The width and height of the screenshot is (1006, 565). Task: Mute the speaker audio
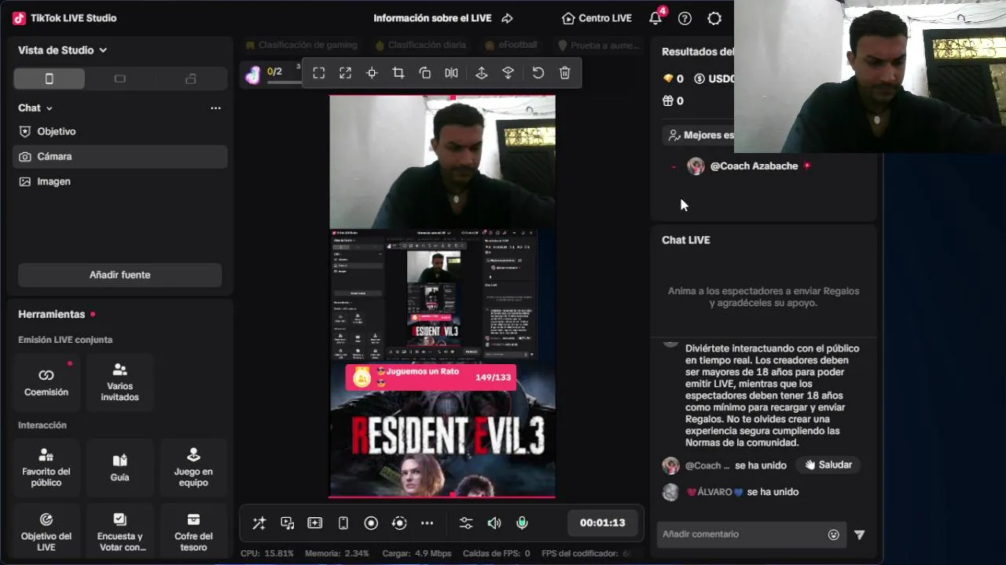(494, 523)
